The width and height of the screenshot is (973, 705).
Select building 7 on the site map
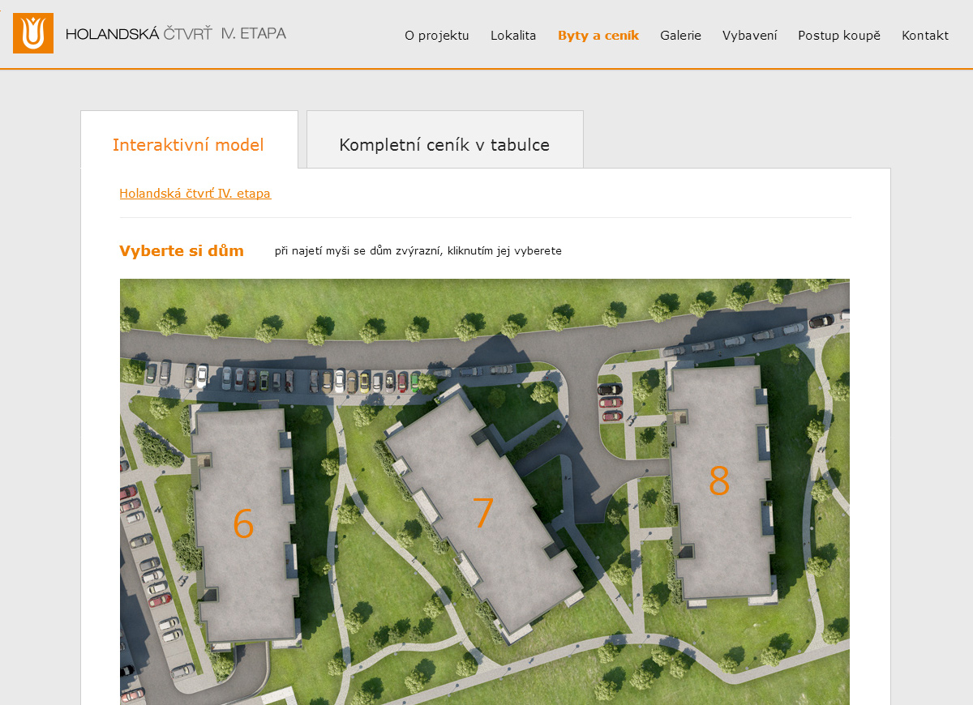tap(483, 514)
